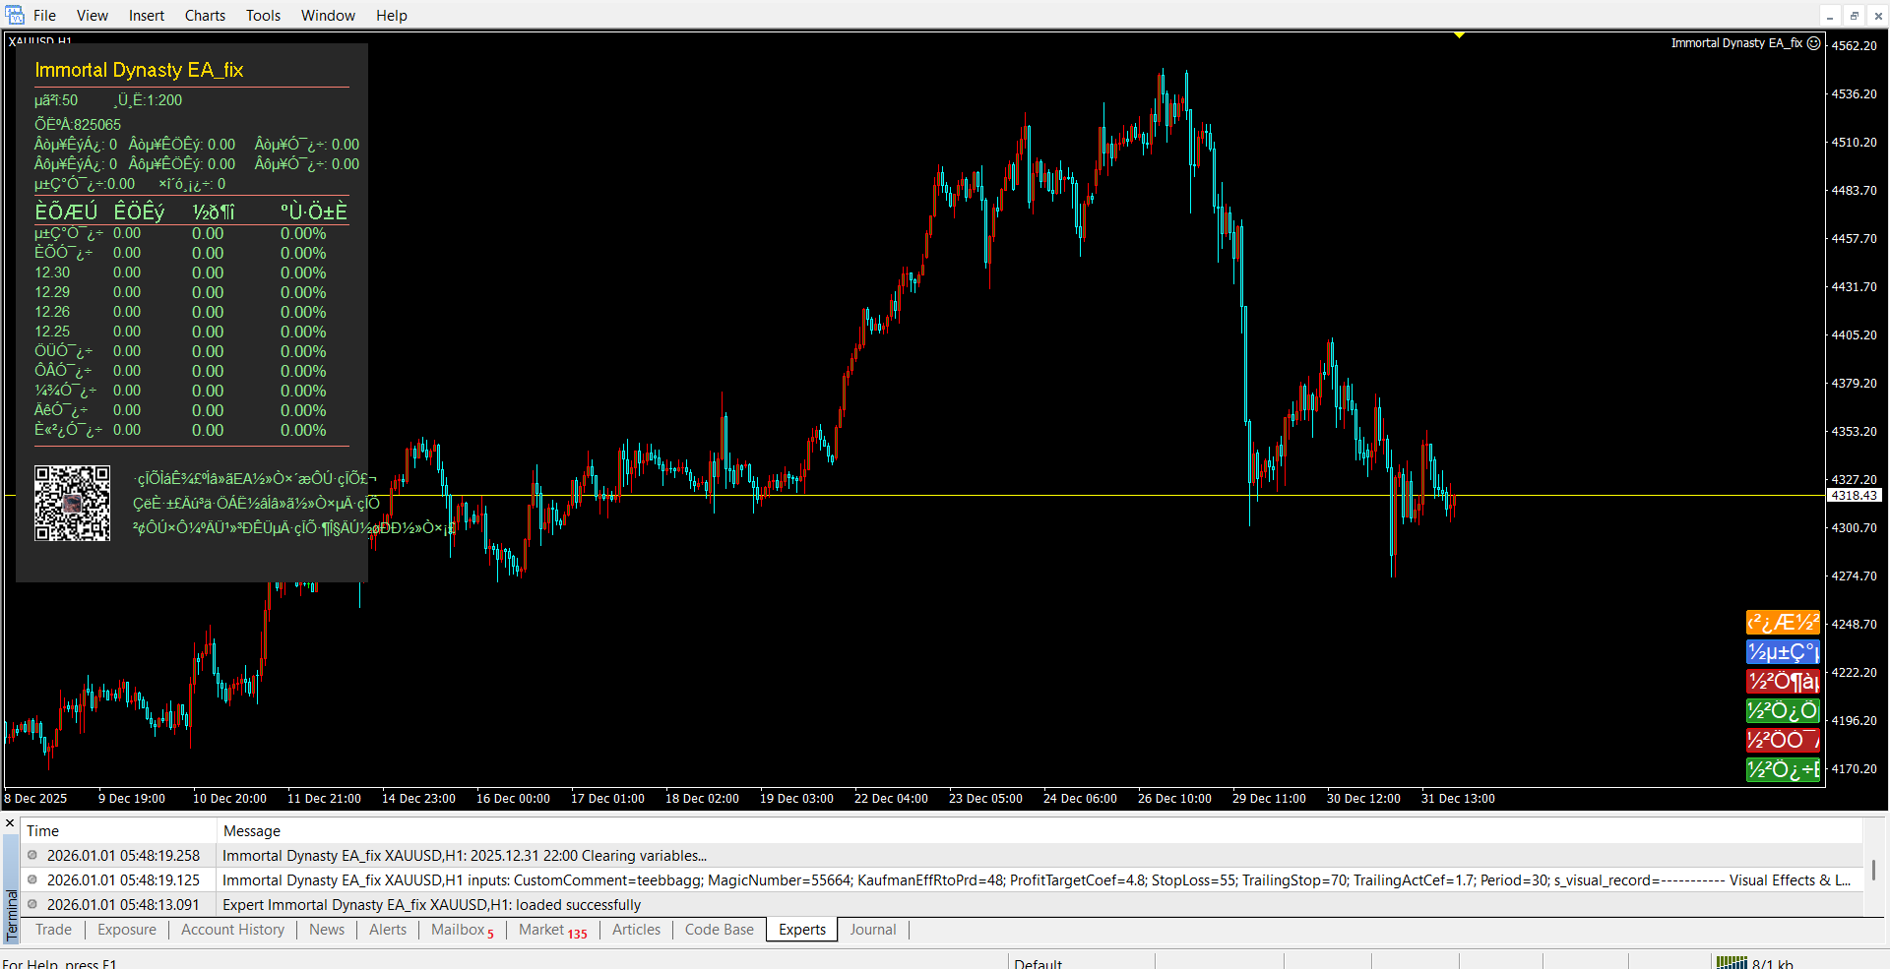This screenshot has width=1890, height=969.
Task: Click the 4170.20 price scale label
Action: (1854, 768)
